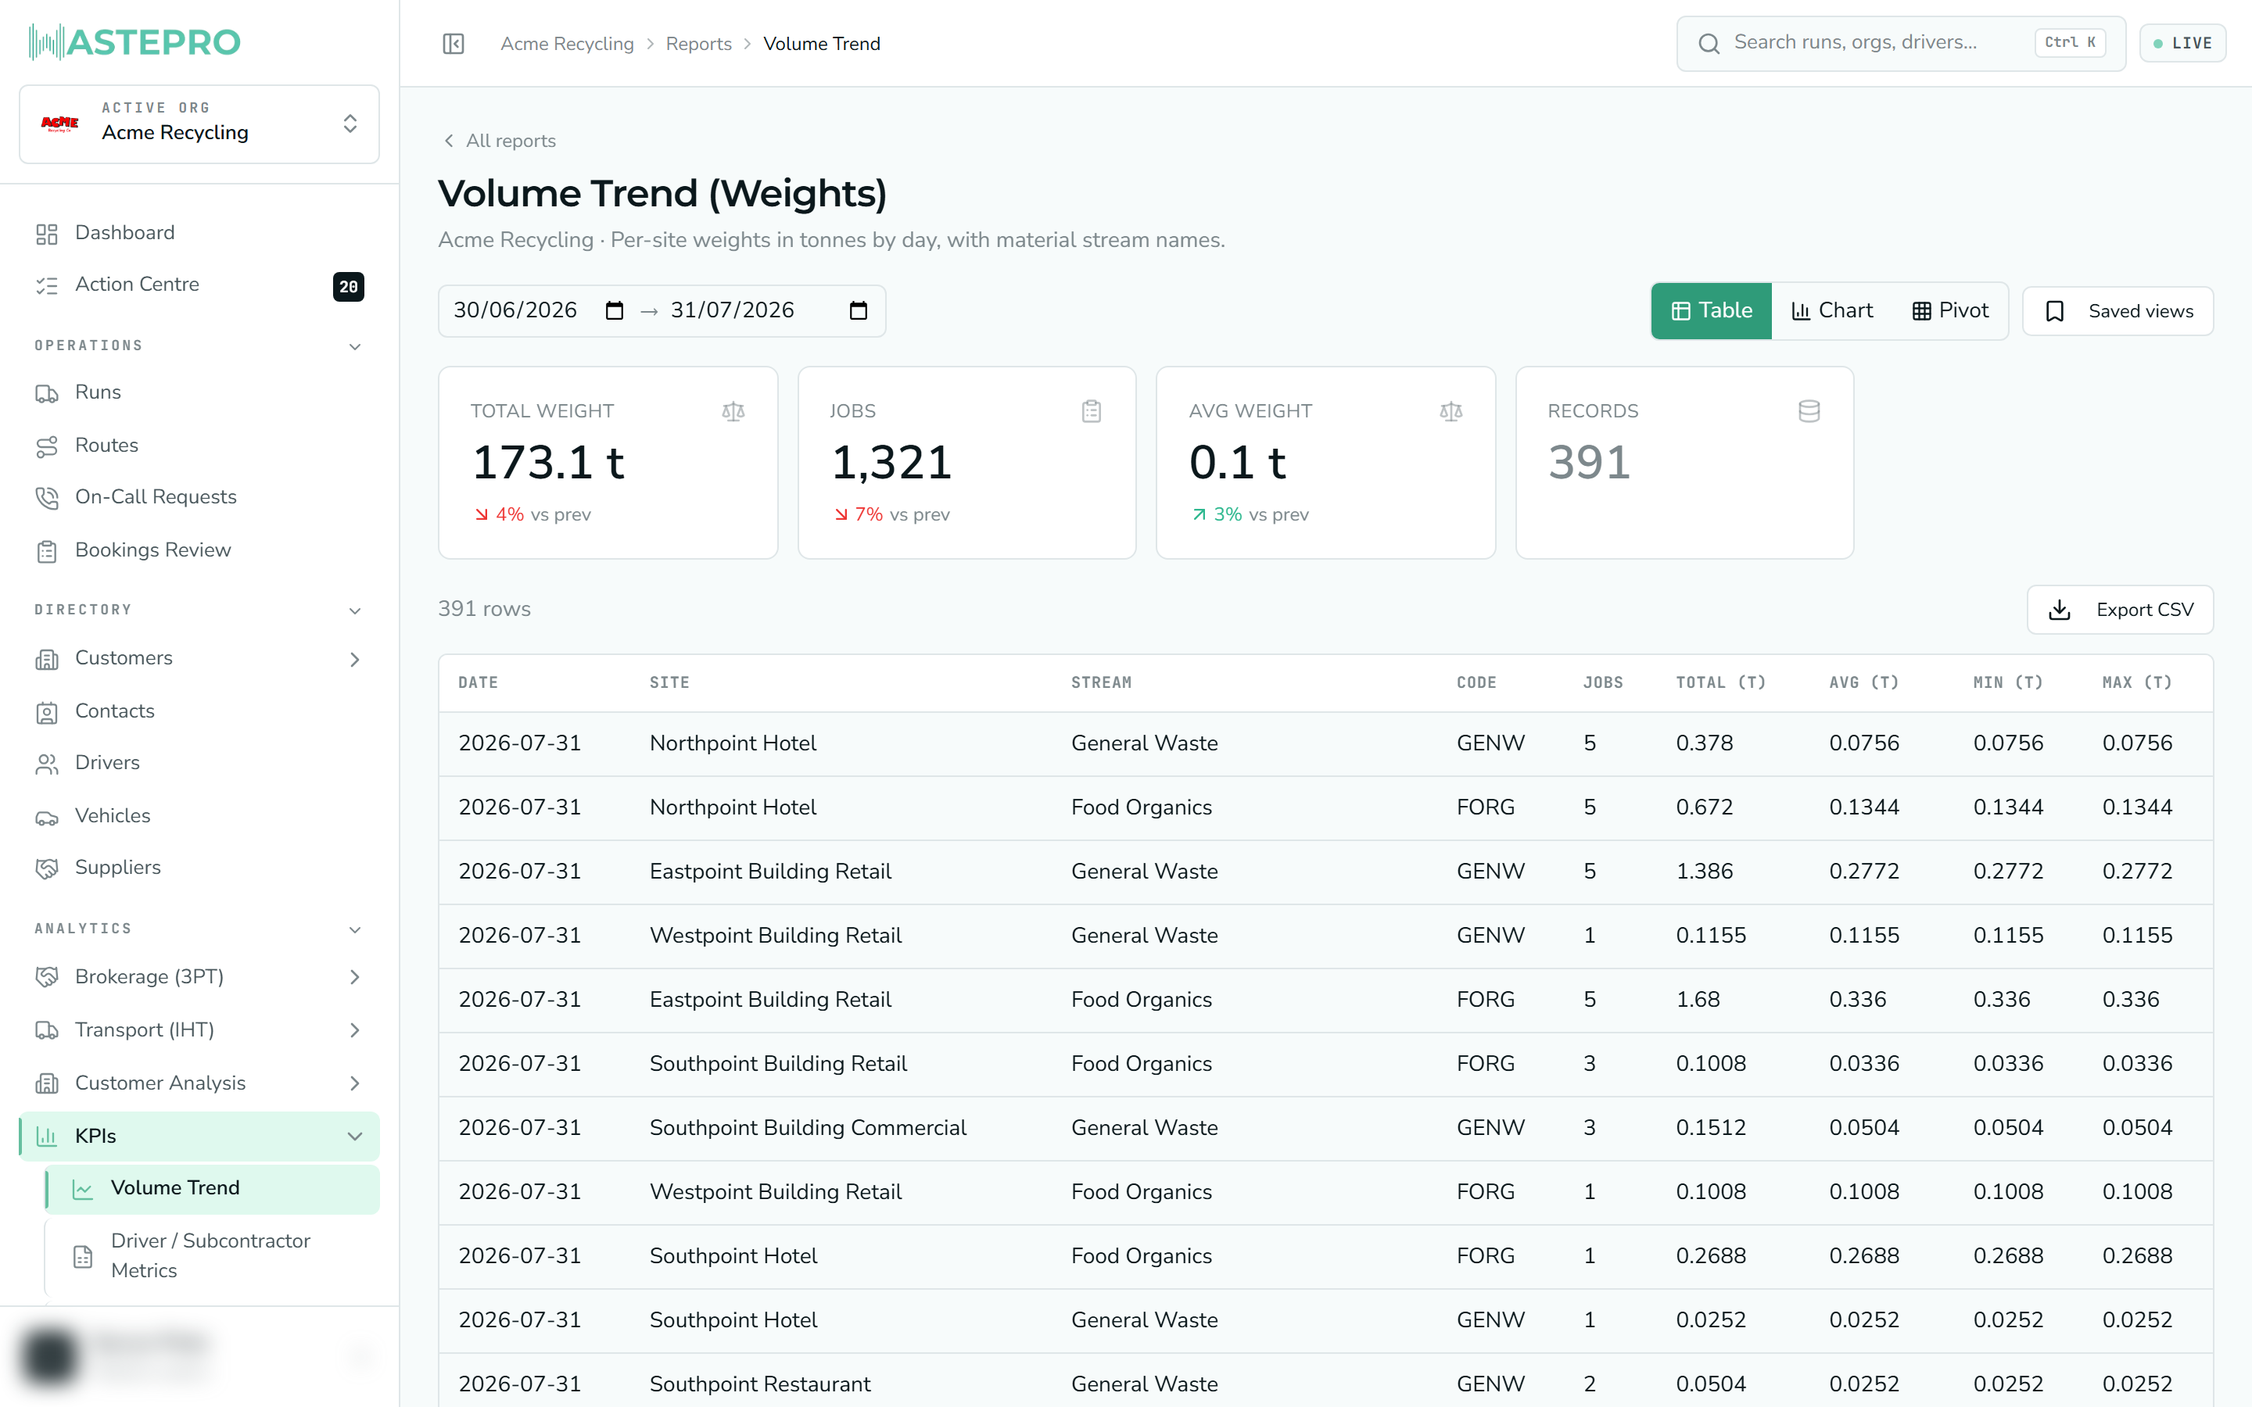Focus the search runs, orgs, drivers field
Image resolution: width=2252 pixels, height=1407 pixels.
click(1900, 43)
